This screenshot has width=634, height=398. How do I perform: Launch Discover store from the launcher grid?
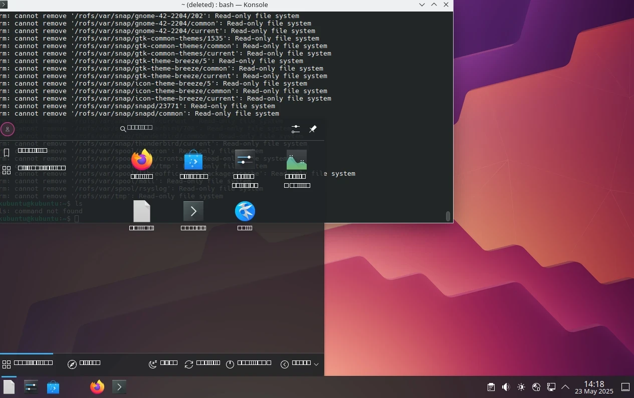(193, 164)
